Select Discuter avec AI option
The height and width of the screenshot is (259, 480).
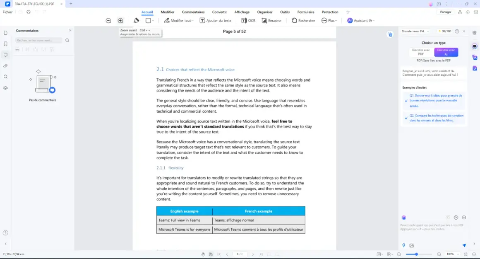coord(446,52)
